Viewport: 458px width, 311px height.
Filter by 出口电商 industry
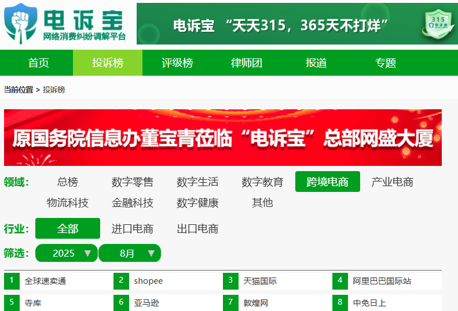(x=197, y=228)
